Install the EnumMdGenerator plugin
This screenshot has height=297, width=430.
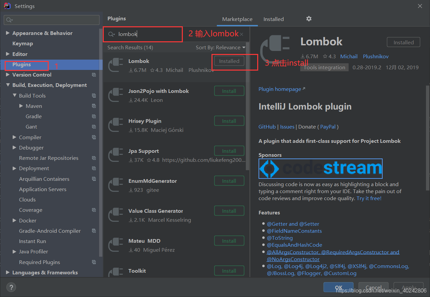229,181
